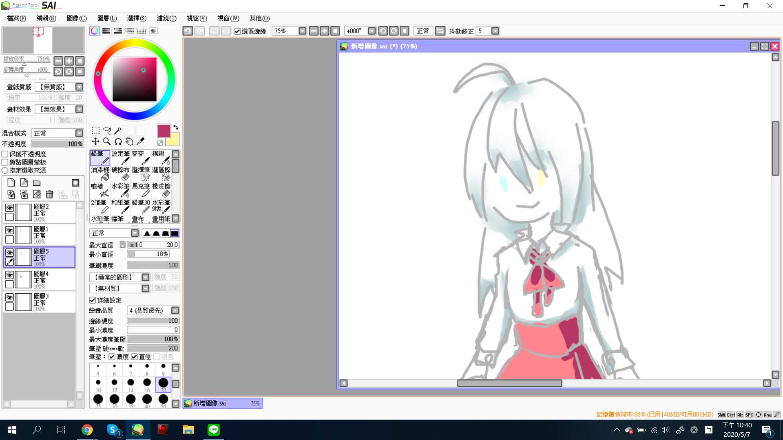Create a new linework layer
Screen dimensions: 783x440
coord(24,183)
